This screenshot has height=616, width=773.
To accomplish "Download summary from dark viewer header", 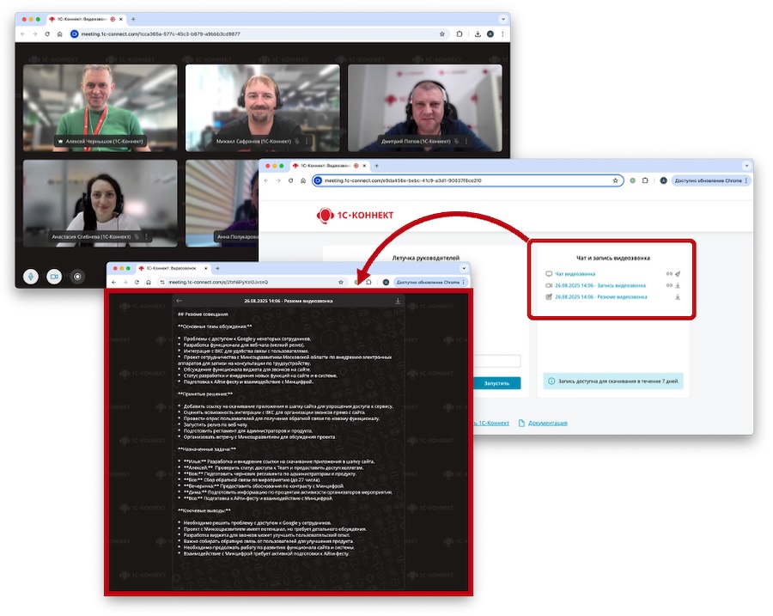I will click(x=398, y=302).
